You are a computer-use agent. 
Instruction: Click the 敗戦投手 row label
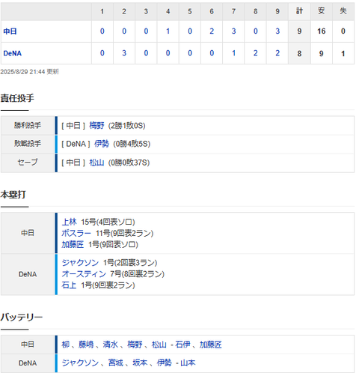coord(28,144)
